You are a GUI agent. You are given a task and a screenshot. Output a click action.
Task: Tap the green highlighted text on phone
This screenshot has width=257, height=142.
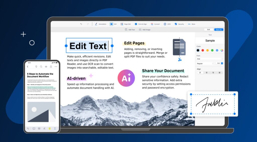42,87
